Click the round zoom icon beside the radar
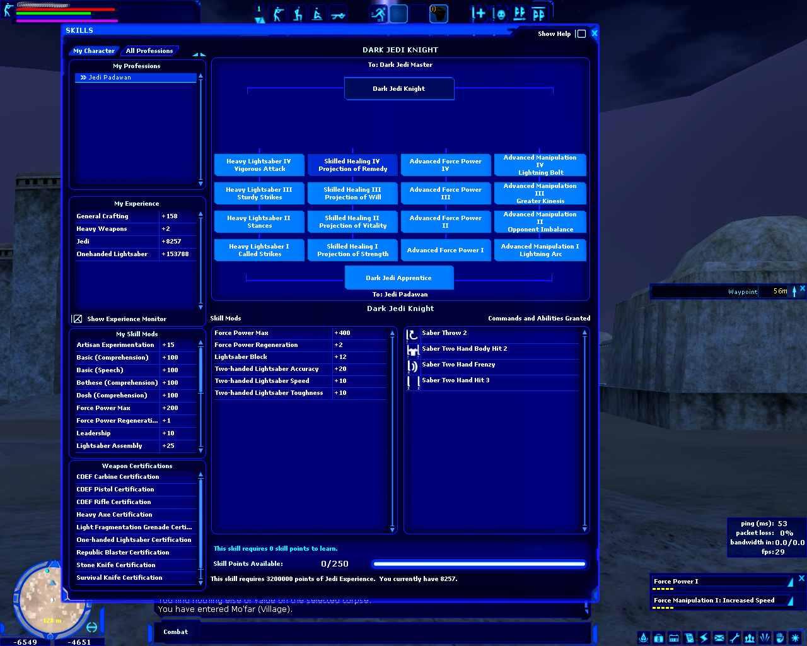 [x=91, y=626]
